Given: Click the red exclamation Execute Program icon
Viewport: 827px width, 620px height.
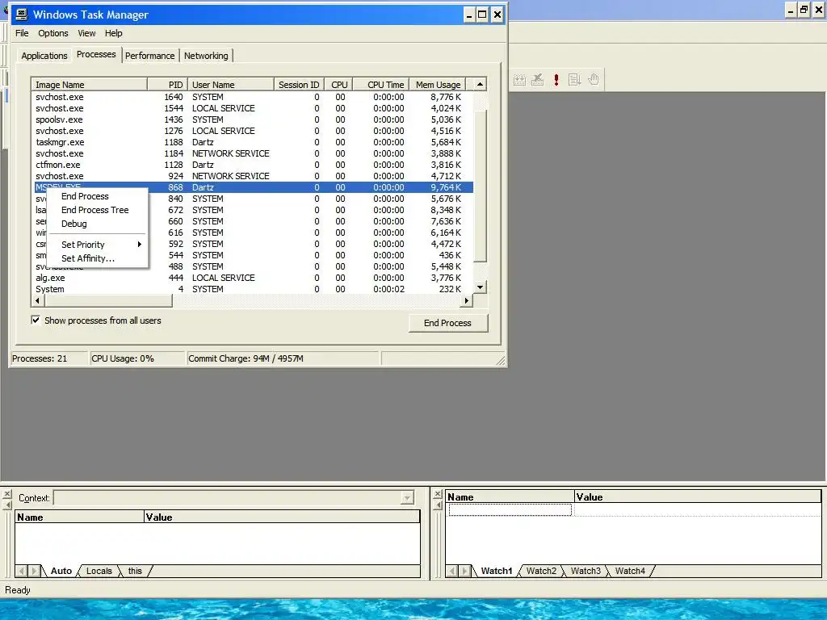Looking at the screenshot, I should [x=556, y=80].
